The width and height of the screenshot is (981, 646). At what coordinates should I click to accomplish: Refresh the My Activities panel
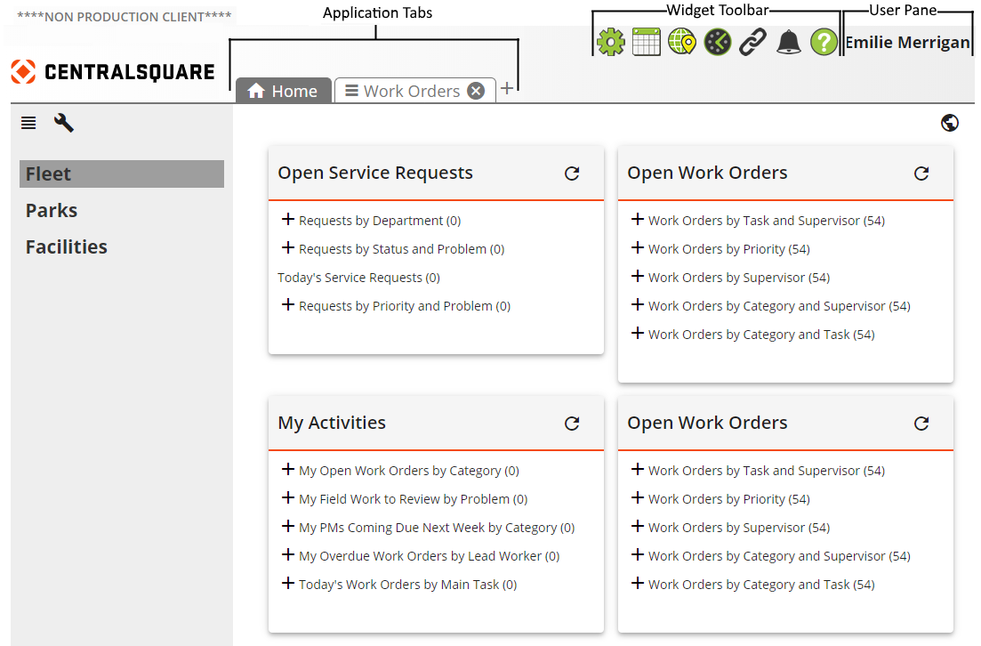pyautogui.click(x=572, y=424)
